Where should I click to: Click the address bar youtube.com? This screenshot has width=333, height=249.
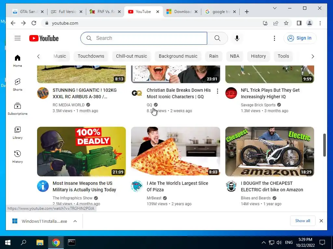pos(65,23)
